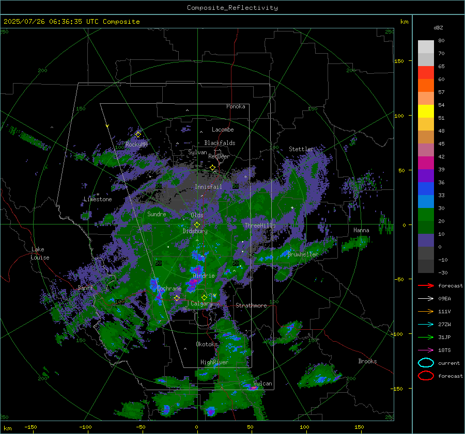Screen dimensions: 465x434
Task: Click the Sylvan map label
Action: 197,152
